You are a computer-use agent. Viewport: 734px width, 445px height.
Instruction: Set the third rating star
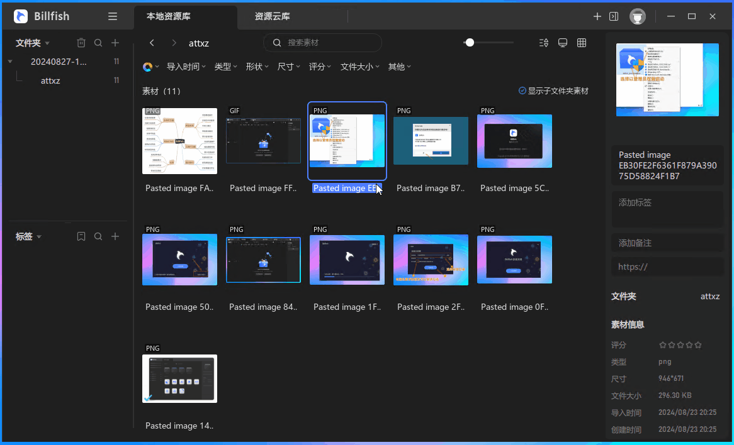(x=680, y=345)
